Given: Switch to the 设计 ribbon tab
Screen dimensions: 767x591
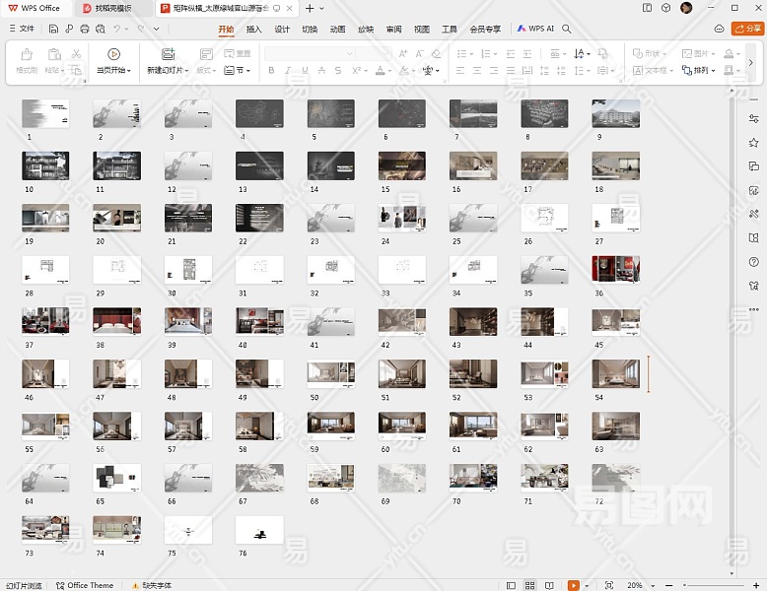Looking at the screenshot, I should point(282,30).
